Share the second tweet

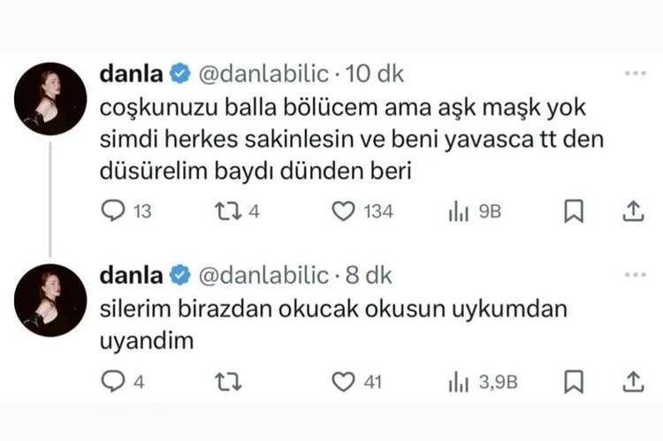click(633, 382)
